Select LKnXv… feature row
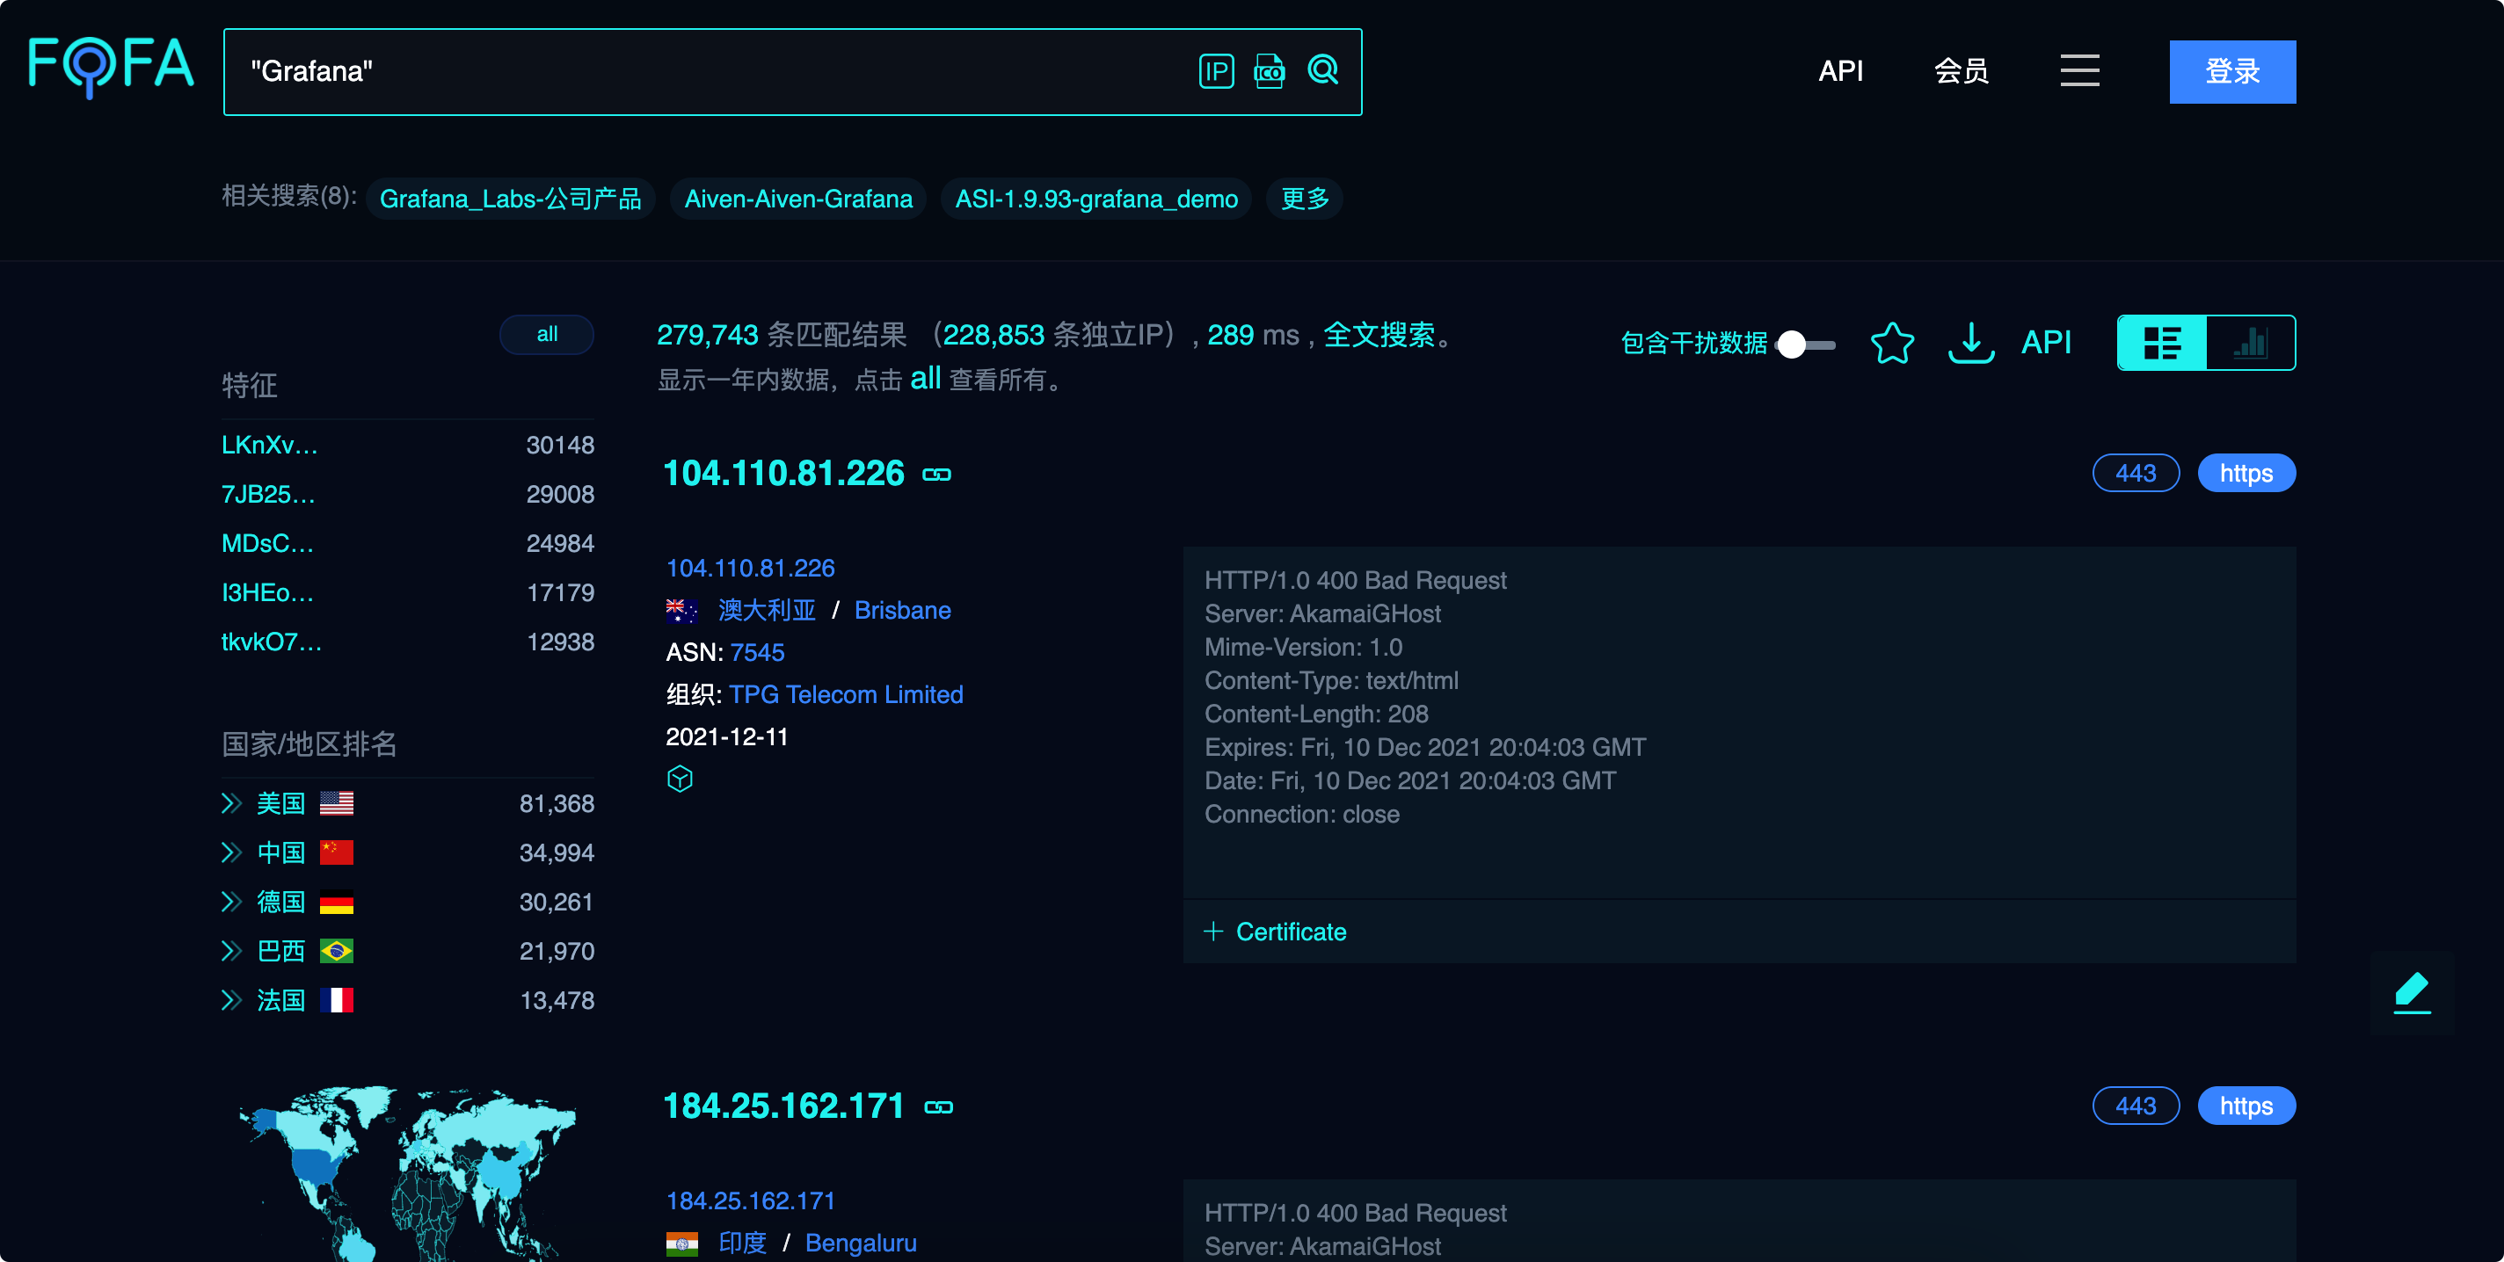 coord(407,445)
